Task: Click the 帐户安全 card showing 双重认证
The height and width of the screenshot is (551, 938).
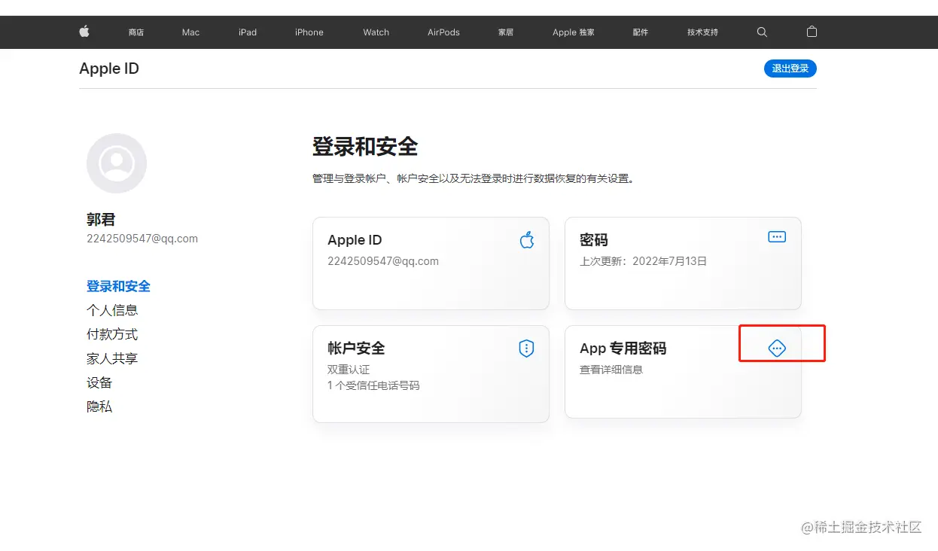Action: [431, 374]
